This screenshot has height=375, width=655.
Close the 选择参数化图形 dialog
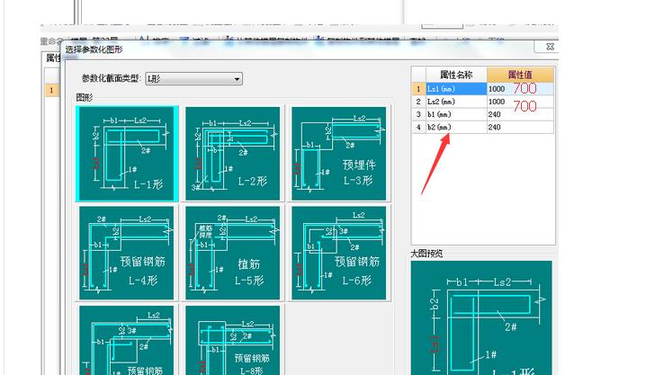coord(550,47)
